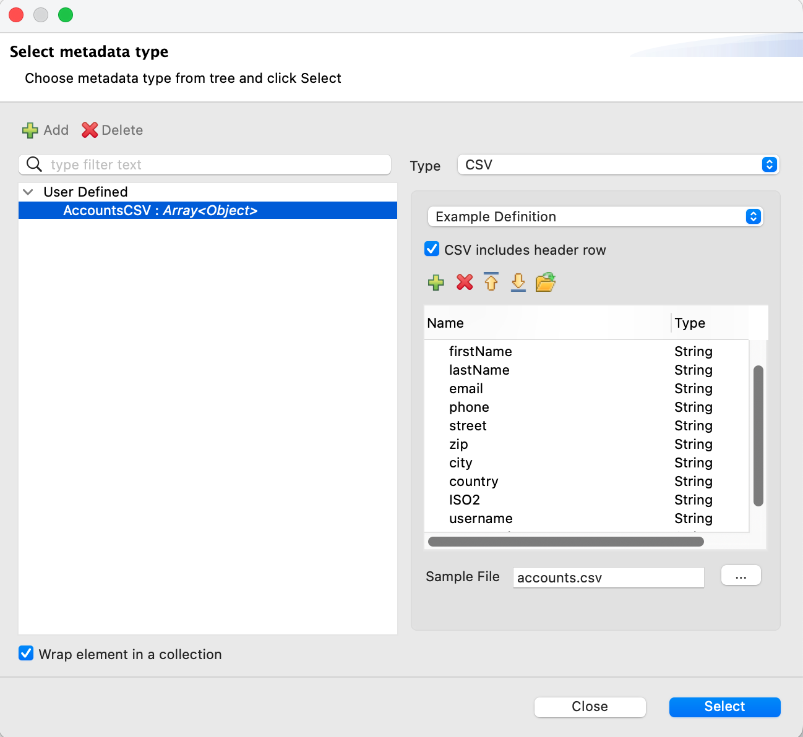Browse for a sample file with the ... button
The width and height of the screenshot is (803, 737).
(741, 575)
